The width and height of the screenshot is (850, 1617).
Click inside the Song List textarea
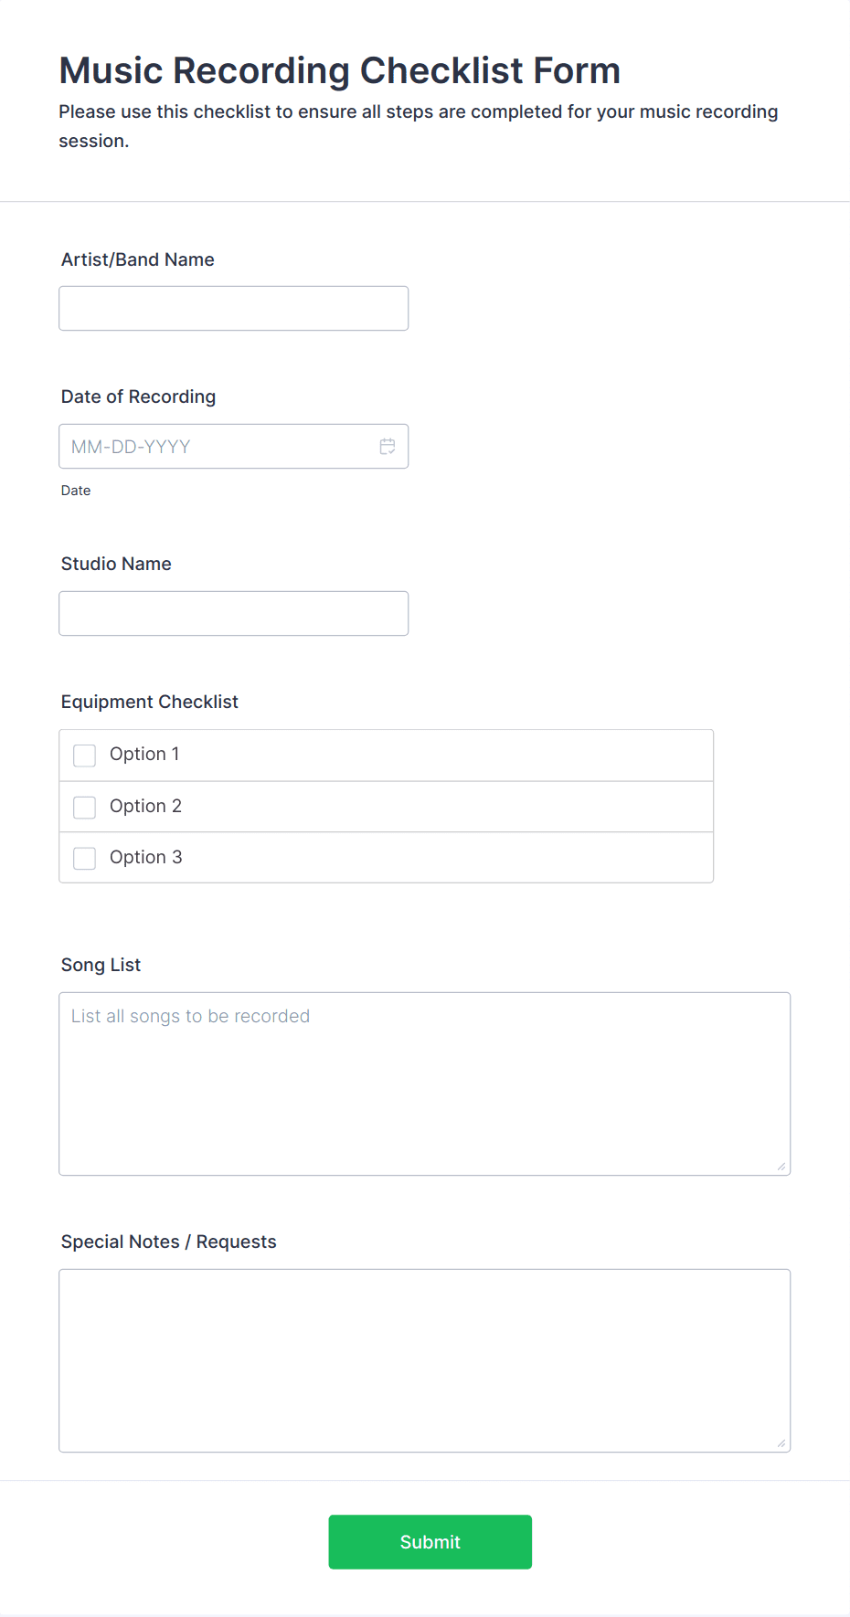(425, 1084)
